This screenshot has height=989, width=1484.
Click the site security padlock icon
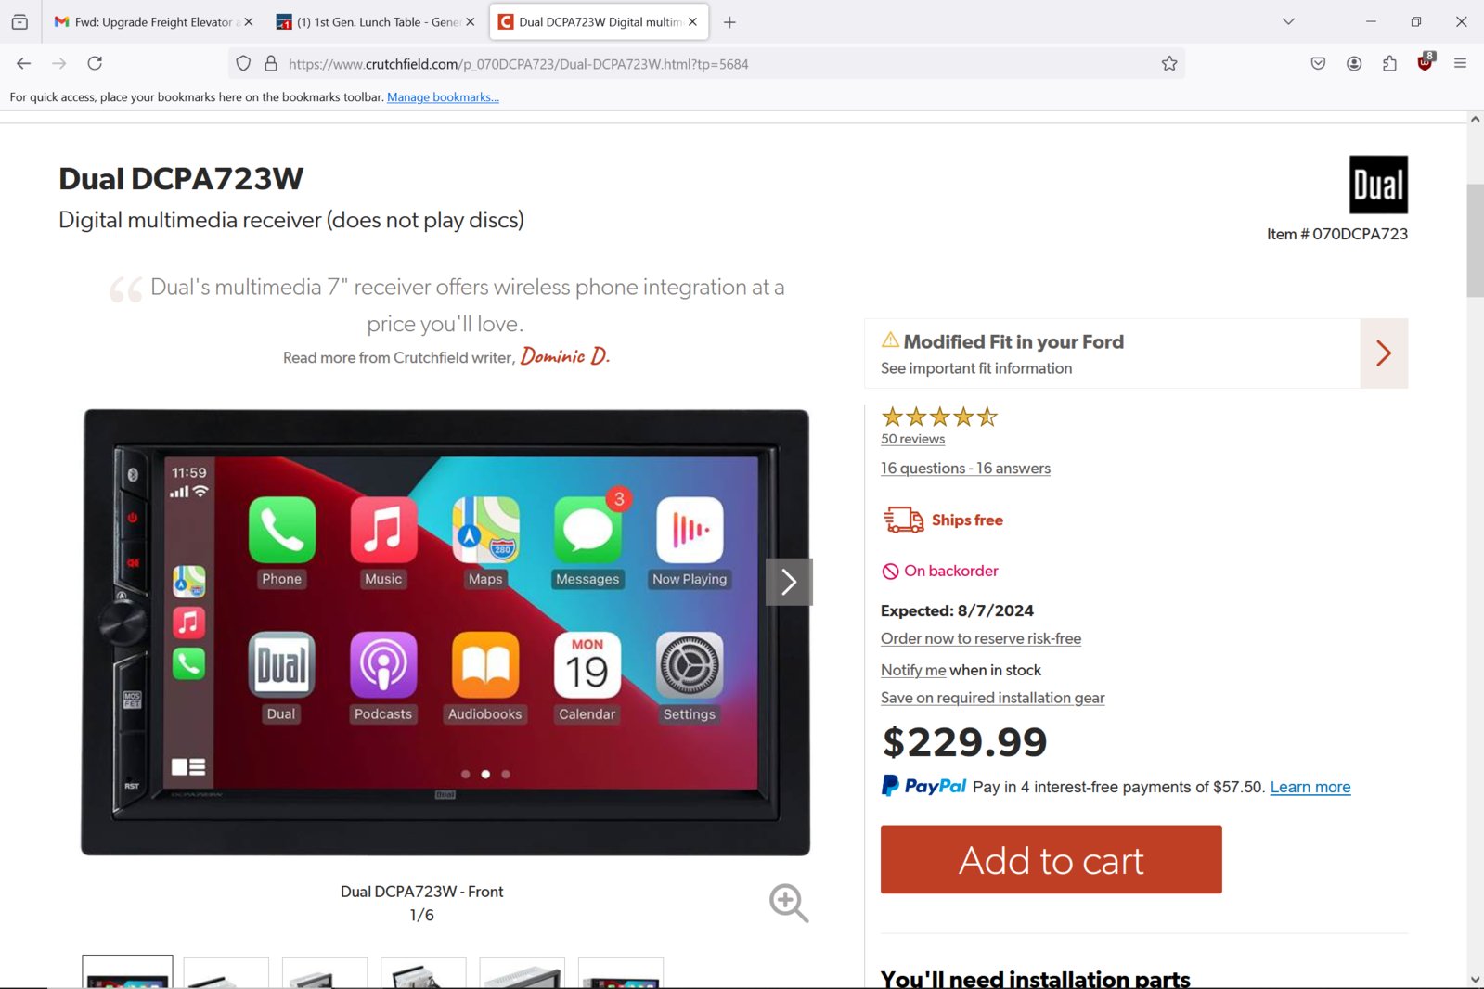[x=271, y=64]
